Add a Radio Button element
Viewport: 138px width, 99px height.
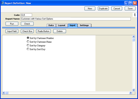click(43, 31)
